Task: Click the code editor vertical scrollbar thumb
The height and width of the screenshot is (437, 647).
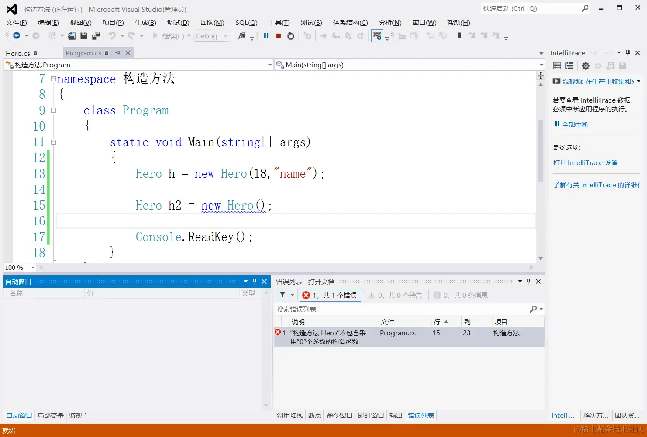Action: (x=541, y=151)
